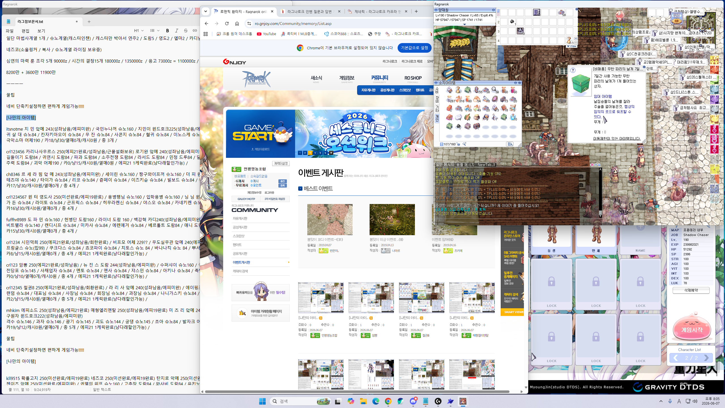Toggle the ITEM hotbar expander

(572, 46)
